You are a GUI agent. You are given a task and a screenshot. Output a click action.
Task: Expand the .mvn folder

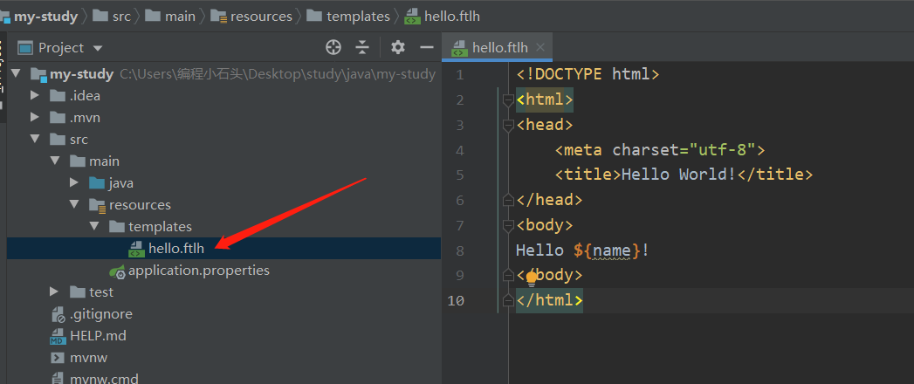[x=35, y=117]
